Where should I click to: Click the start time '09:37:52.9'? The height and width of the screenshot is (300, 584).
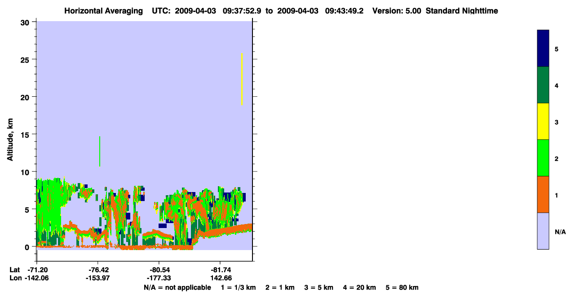[x=242, y=11]
